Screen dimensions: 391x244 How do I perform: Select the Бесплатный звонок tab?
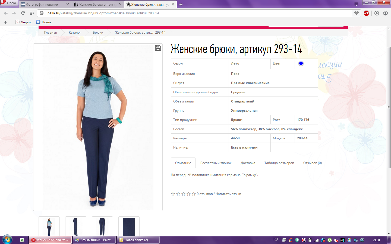pyautogui.click(x=216, y=163)
